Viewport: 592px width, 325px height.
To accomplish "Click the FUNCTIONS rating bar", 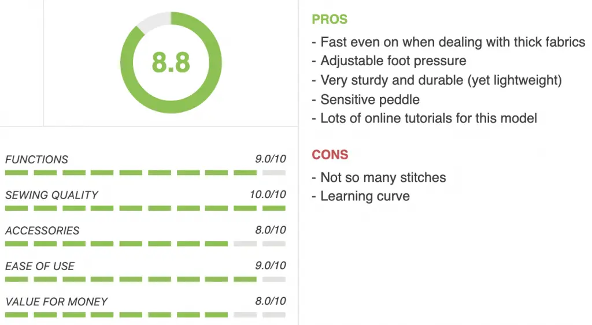I will click(x=145, y=173).
